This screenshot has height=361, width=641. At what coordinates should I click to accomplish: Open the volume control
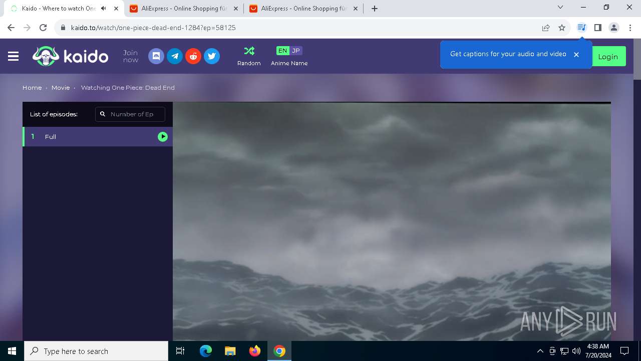pyautogui.click(x=576, y=351)
